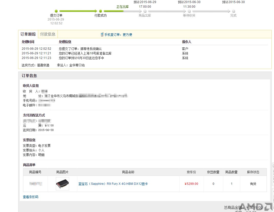Screen dimensions: 274x212
Task: Click the 预计2015-06-30 11:30:00 estimate
Action: click(189, 4)
